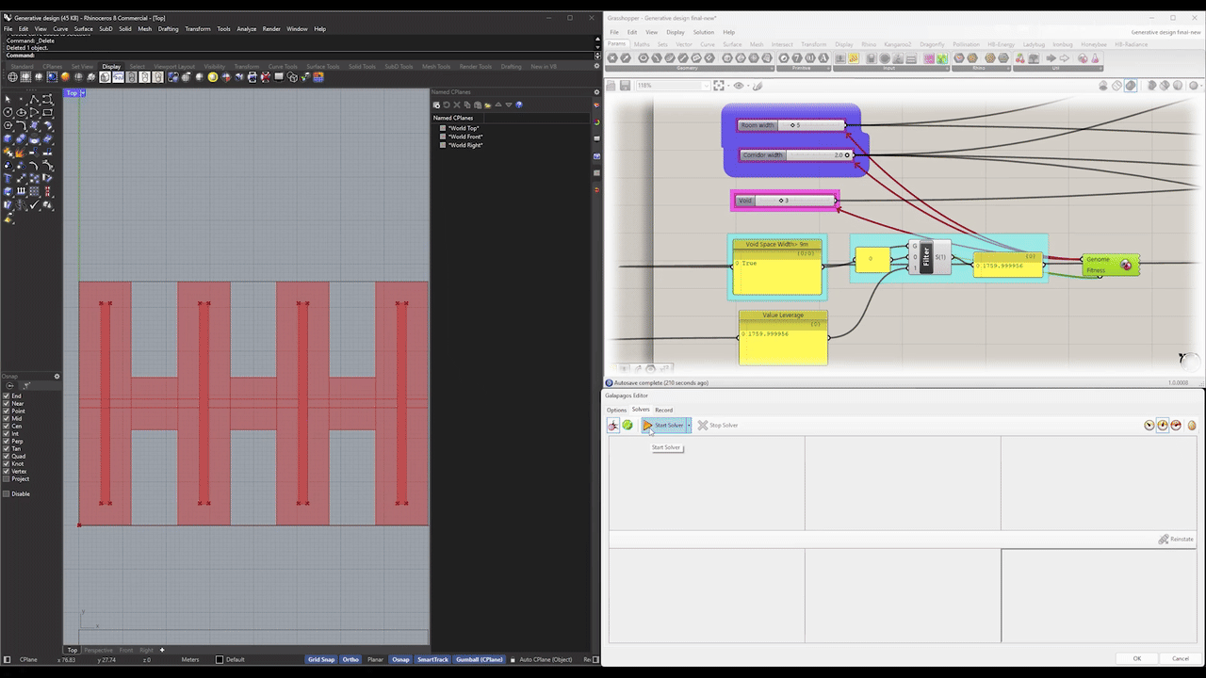
Task: Click the Rhino wireframe display globe icon
Action: coord(13,77)
